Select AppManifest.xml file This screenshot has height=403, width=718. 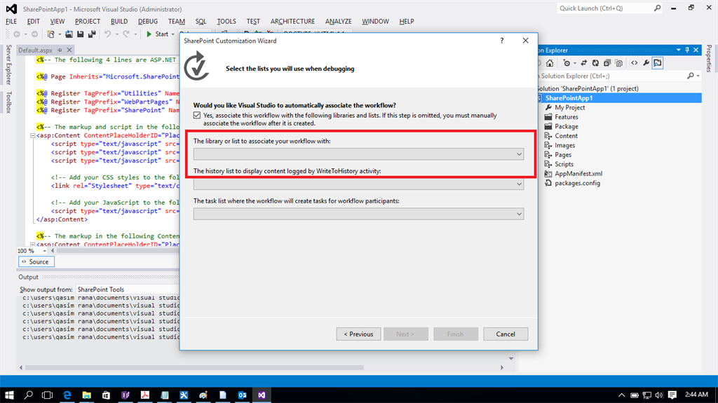pyautogui.click(x=578, y=174)
